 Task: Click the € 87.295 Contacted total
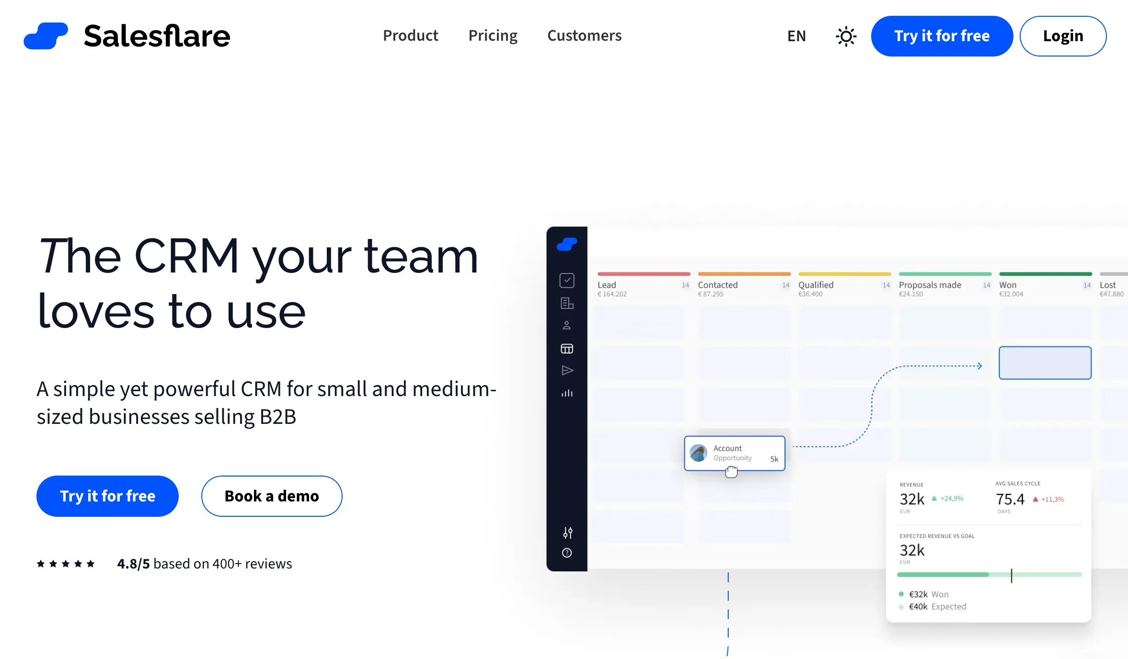[711, 294]
